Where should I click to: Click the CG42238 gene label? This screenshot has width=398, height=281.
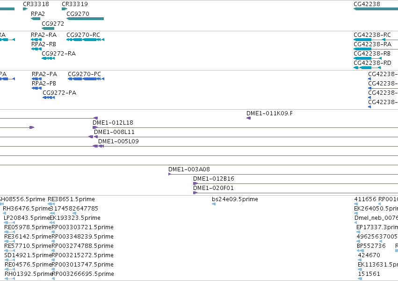[x=367, y=4]
